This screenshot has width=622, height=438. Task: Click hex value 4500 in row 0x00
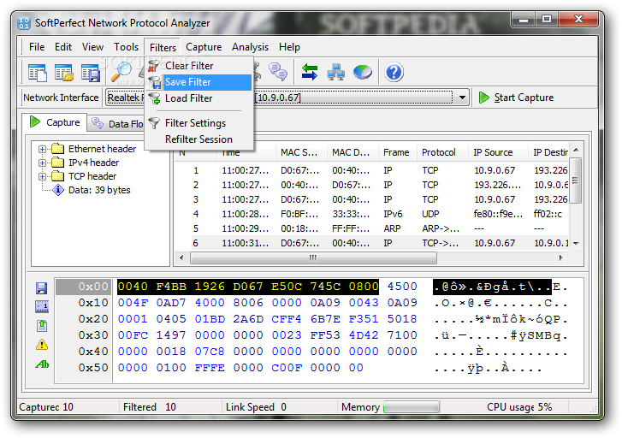click(x=402, y=287)
